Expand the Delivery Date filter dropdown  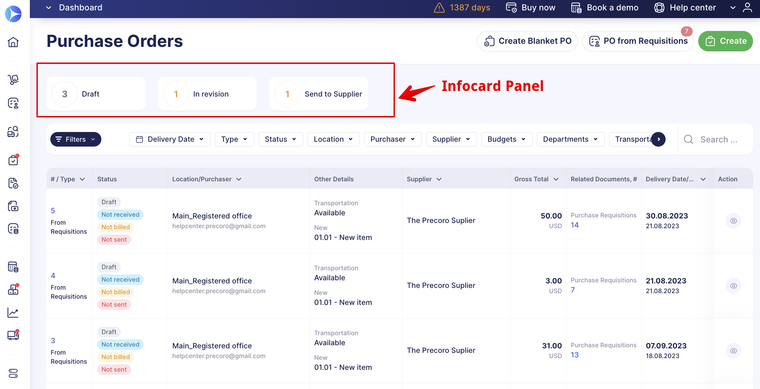pyautogui.click(x=170, y=139)
